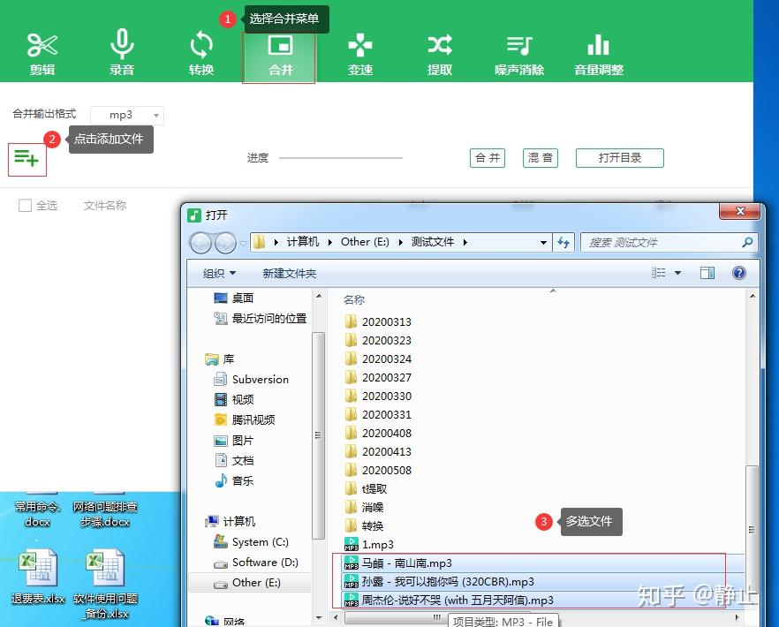Open the 音量调整 volume adjust tool
Screen dimensions: 779x627
(x=599, y=53)
